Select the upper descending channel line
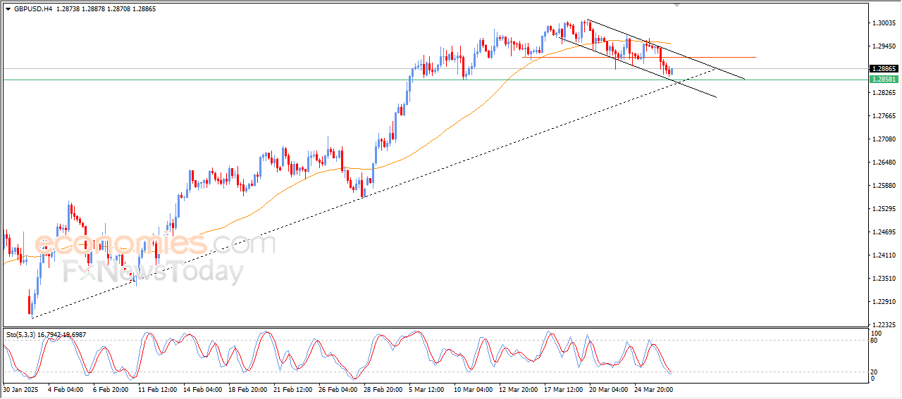 [x=666, y=49]
